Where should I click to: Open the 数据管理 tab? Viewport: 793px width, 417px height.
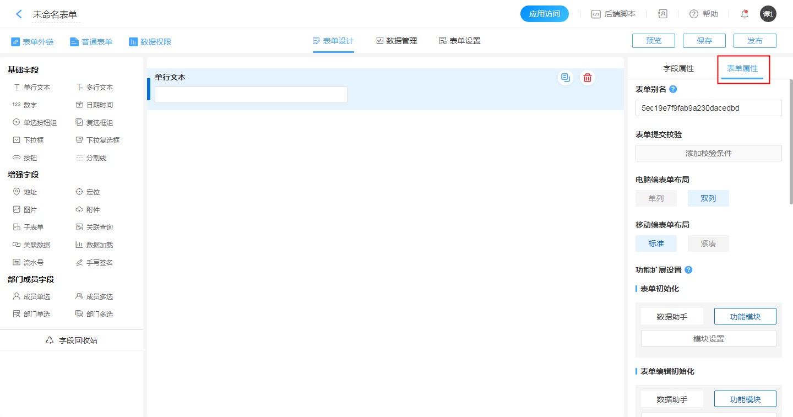click(397, 41)
